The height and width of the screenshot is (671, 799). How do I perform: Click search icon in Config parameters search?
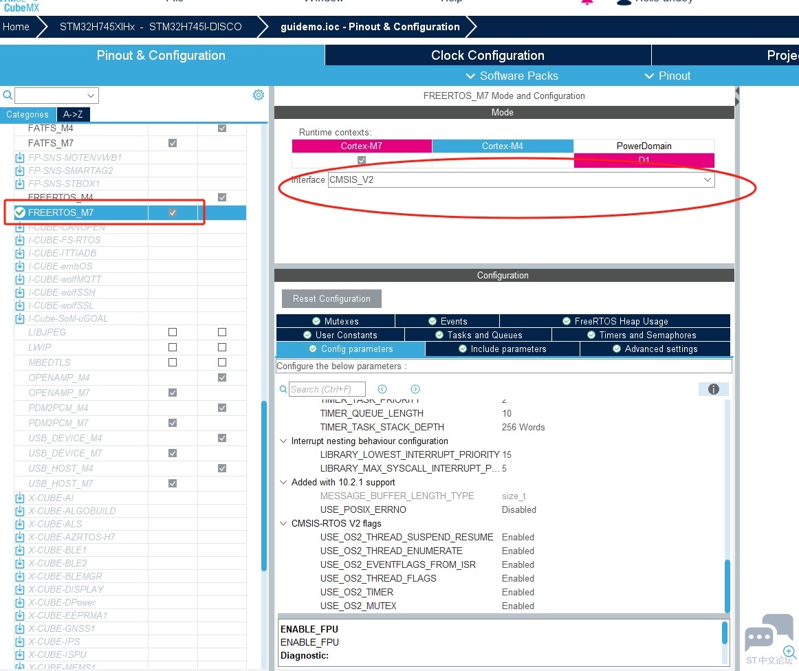[x=283, y=389]
